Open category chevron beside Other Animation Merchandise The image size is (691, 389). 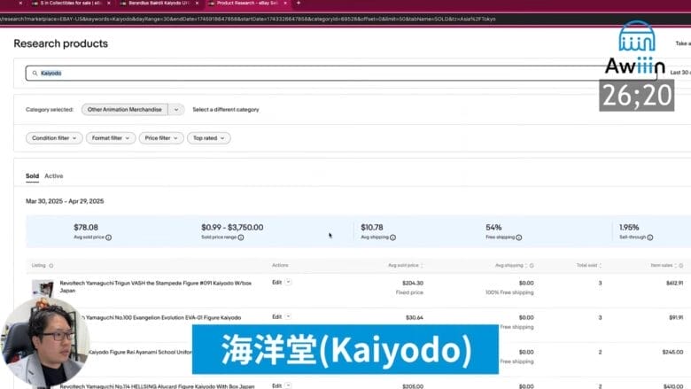click(x=176, y=110)
